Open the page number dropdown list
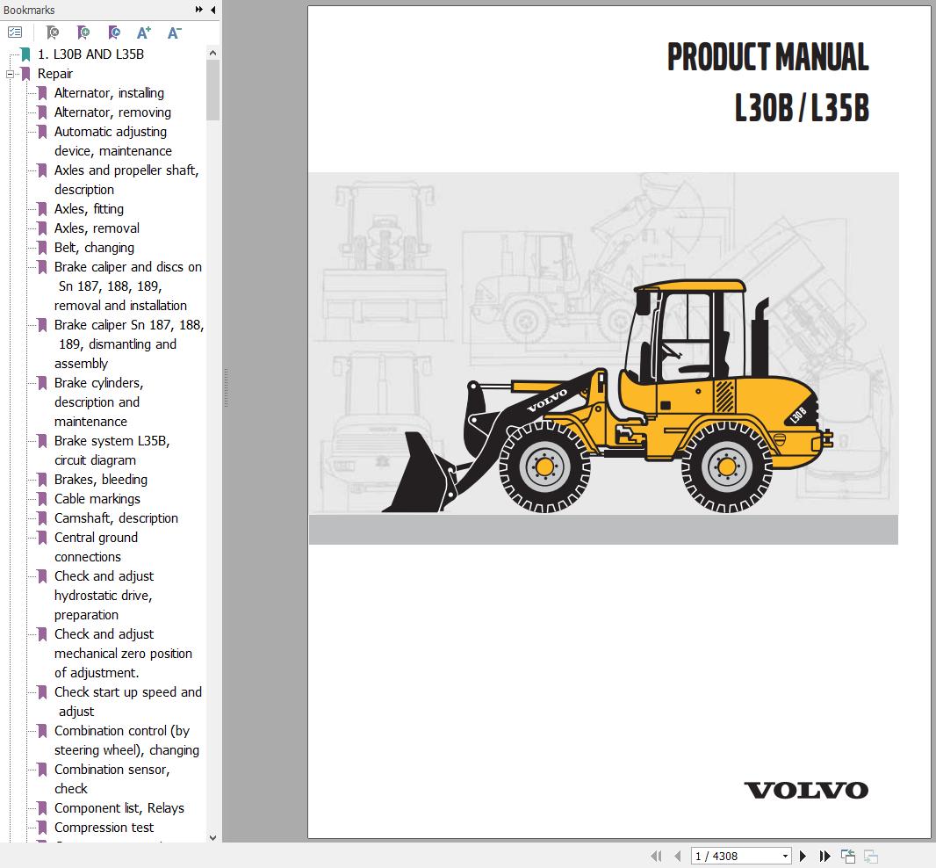The image size is (936, 868). 786,855
